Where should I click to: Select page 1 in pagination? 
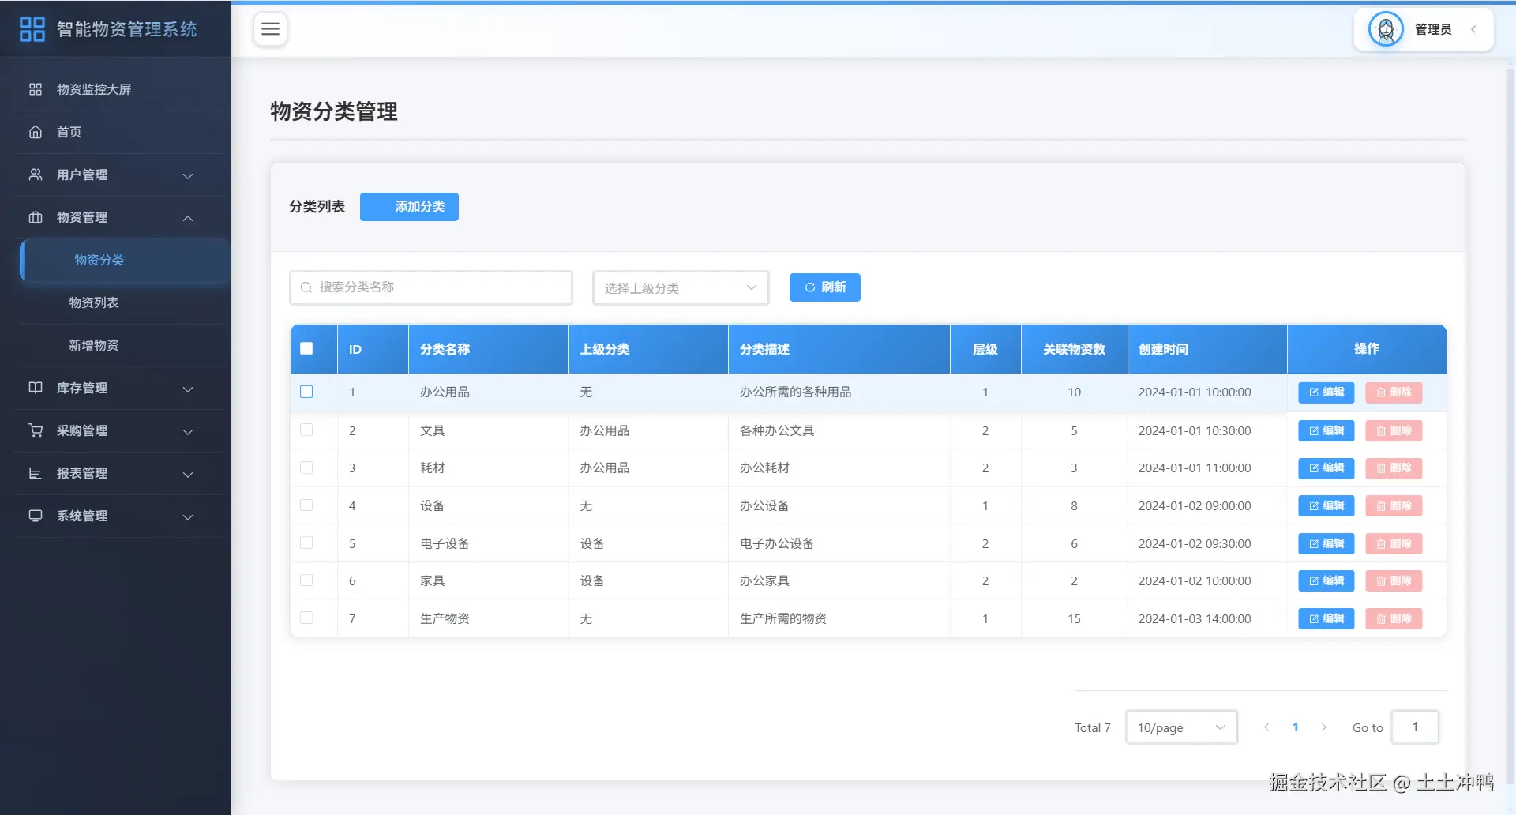[1296, 727]
